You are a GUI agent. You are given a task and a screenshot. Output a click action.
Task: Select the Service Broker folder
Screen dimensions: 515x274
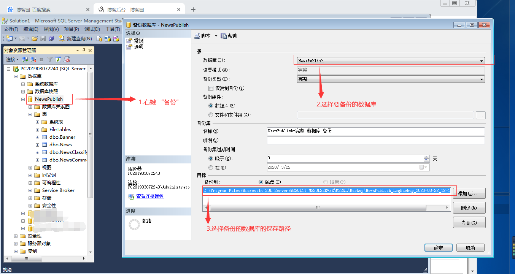click(x=58, y=190)
